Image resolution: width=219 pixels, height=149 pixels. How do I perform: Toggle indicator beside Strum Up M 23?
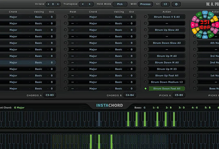145,69
